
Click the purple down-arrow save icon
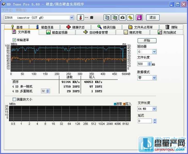(139, 18)
